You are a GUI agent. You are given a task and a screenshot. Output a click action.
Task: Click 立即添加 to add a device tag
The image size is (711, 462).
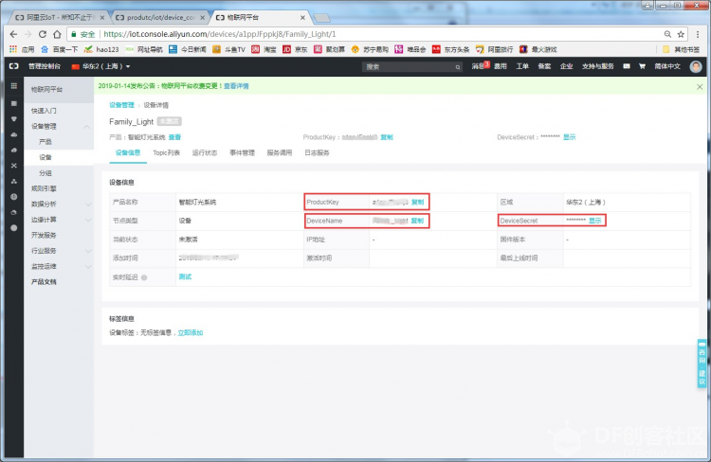coord(191,333)
